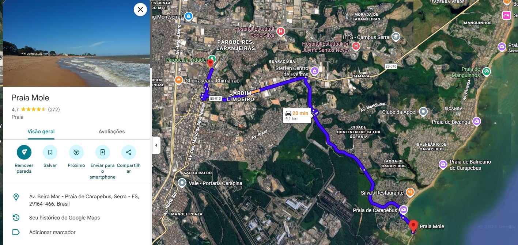Select the Hospital Estadual Dório Silva marker
The width and height of the screenshot is (518, 245).
(281, 31)
